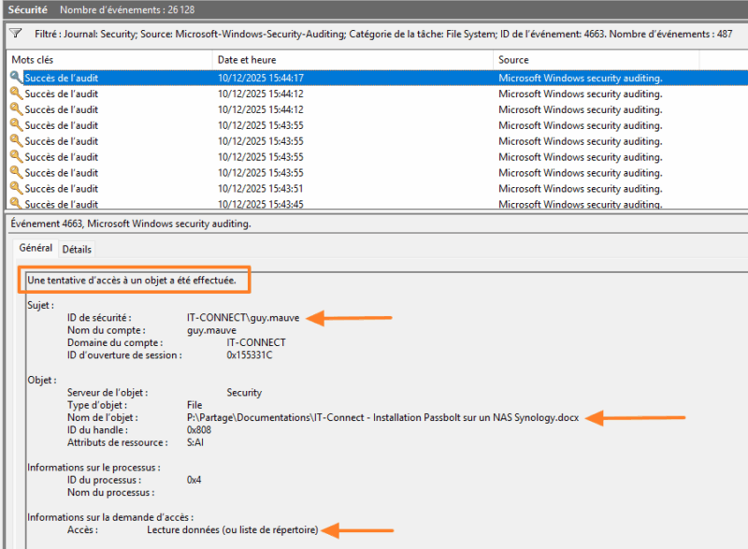Click the Sécurité log title

click(28, 9)
